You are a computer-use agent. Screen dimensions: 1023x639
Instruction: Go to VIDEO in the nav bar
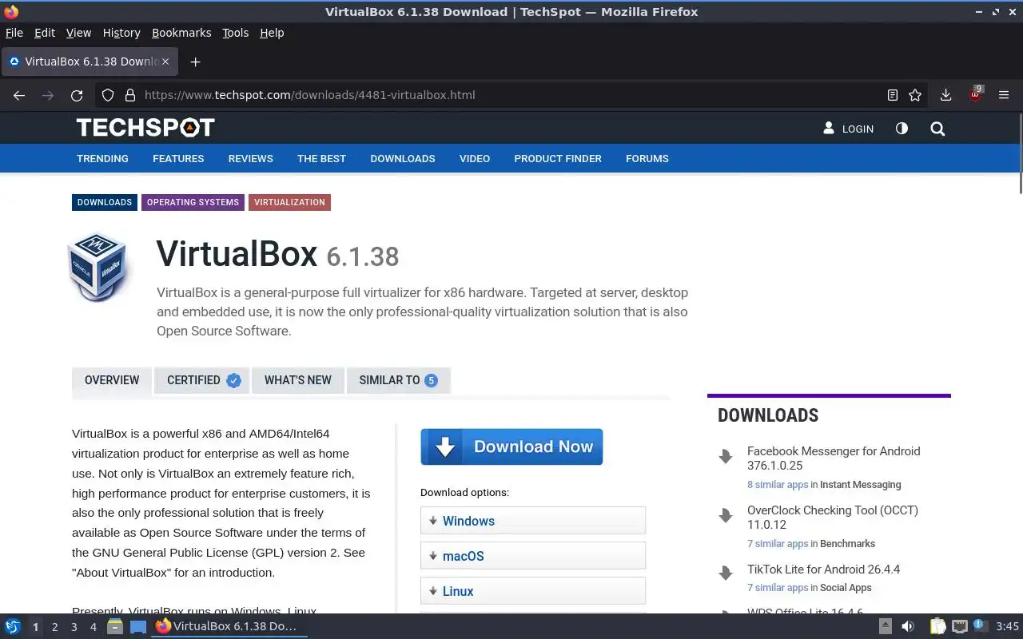(475, 158)
